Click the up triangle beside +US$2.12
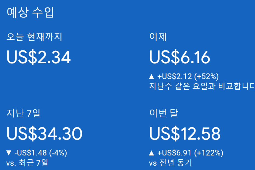255x170 pixels. coord(151,76)
